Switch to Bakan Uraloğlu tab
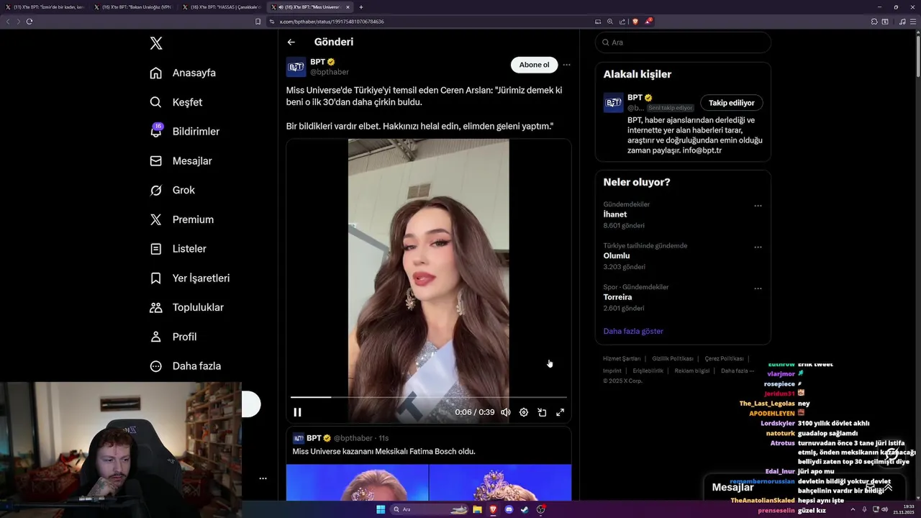Viewport: 921px width, 518px height. 133,7
